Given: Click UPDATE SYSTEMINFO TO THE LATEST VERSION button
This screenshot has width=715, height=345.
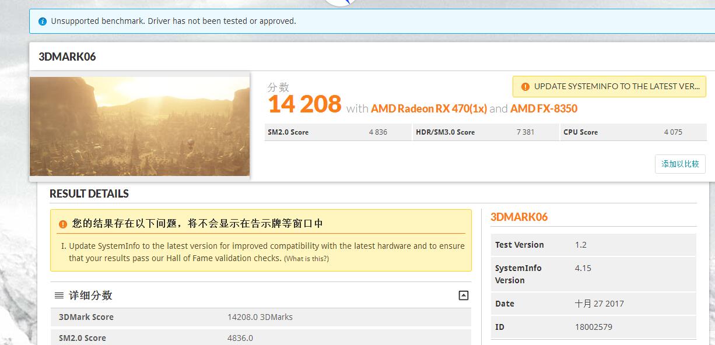Looking at the screenshot, I should point(609,87).
